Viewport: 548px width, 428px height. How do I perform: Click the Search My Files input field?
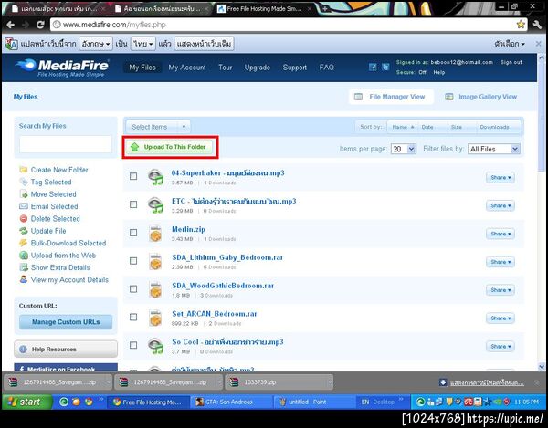66,144
